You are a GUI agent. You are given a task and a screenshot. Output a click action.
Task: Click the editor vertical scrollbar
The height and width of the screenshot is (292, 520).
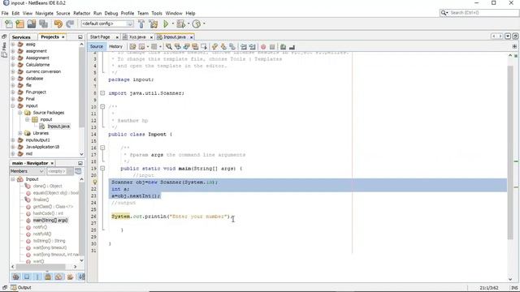[x=510, y=152]
